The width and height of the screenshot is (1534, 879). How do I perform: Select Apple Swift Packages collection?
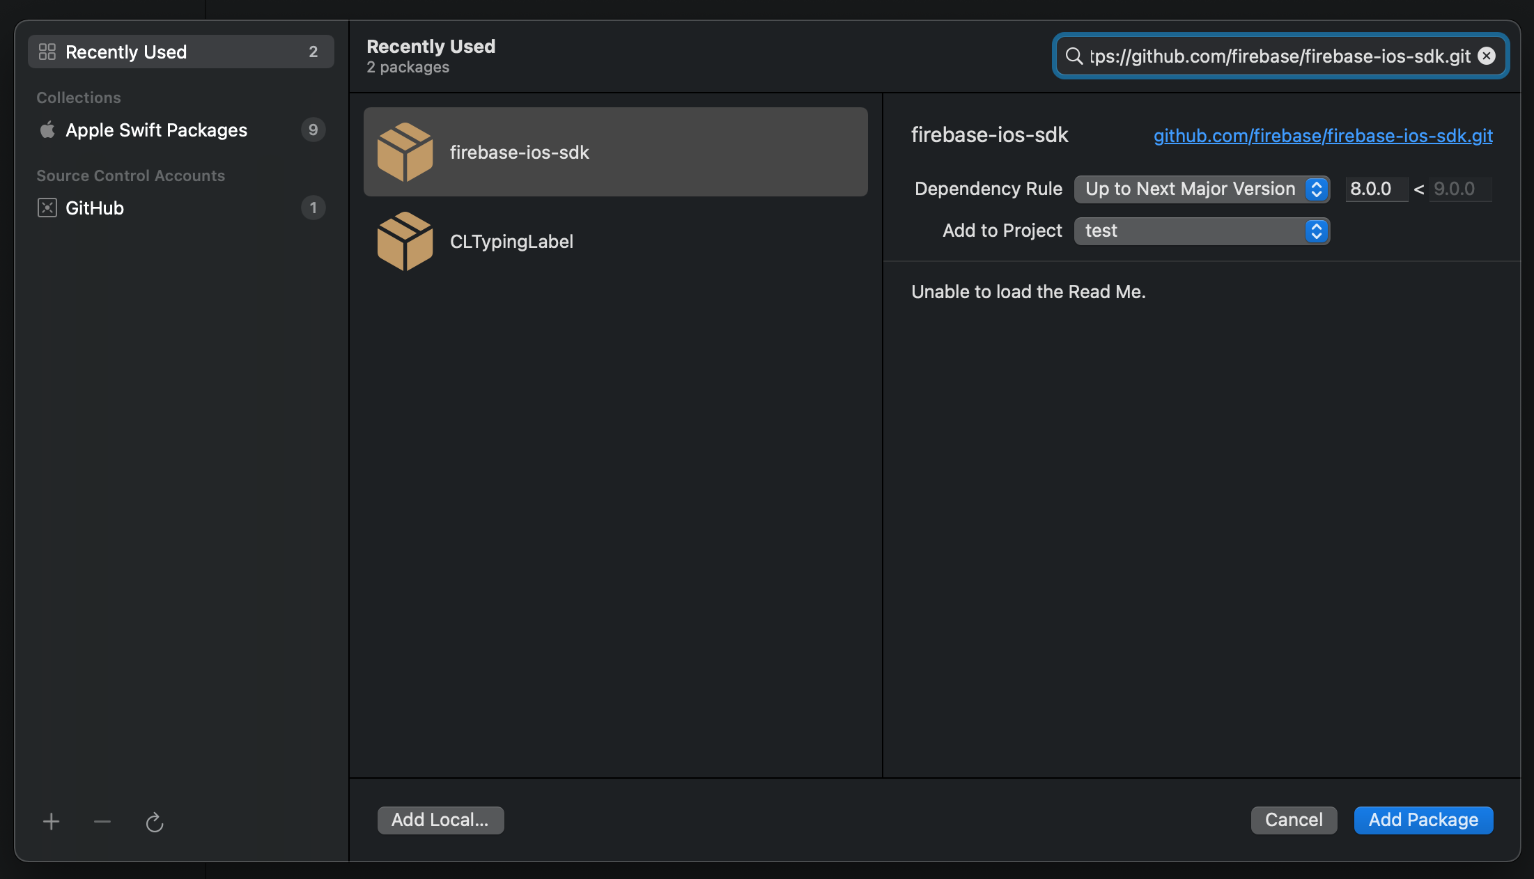pos(156,130)
